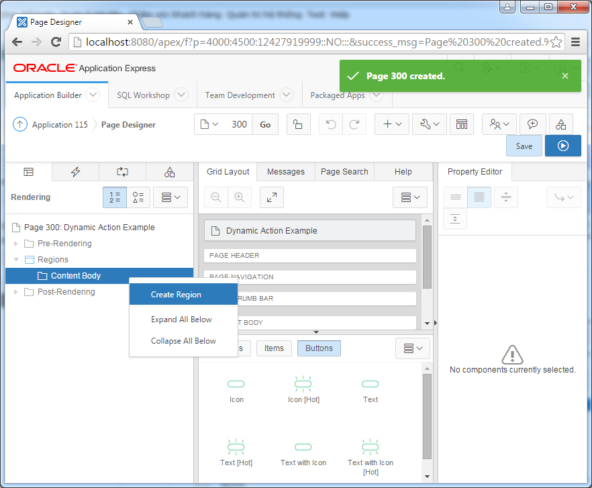Select the Grid Layout tab

point(228,172)
